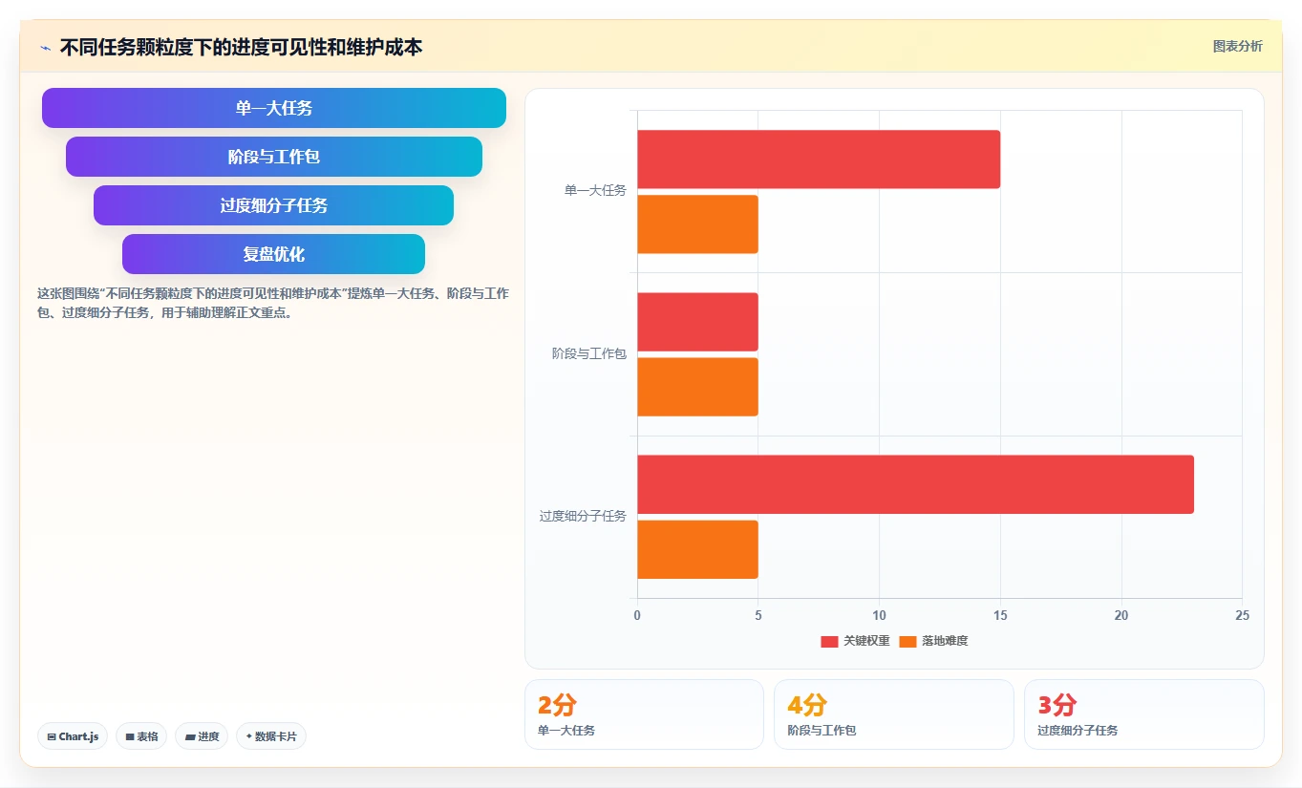Click x-axis tick value 25
Image resolution: width=1302 pixels, height=788 pixels.
[1242, 616]
